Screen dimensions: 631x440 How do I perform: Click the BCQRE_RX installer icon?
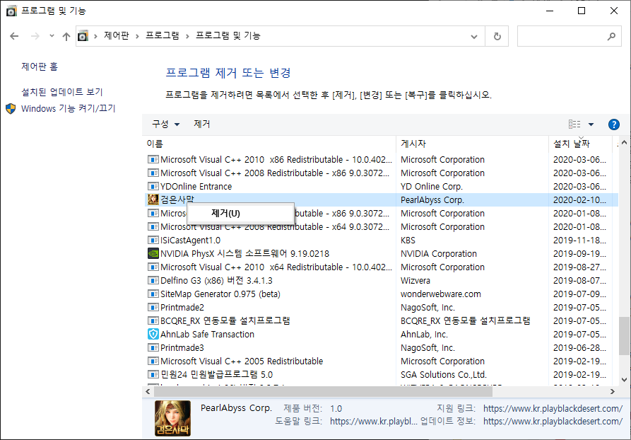click(153, 320)
